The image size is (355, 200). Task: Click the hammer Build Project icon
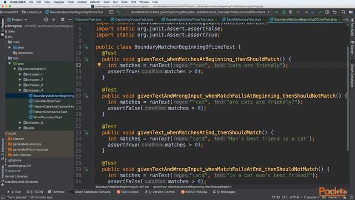[x=118, y=12]
